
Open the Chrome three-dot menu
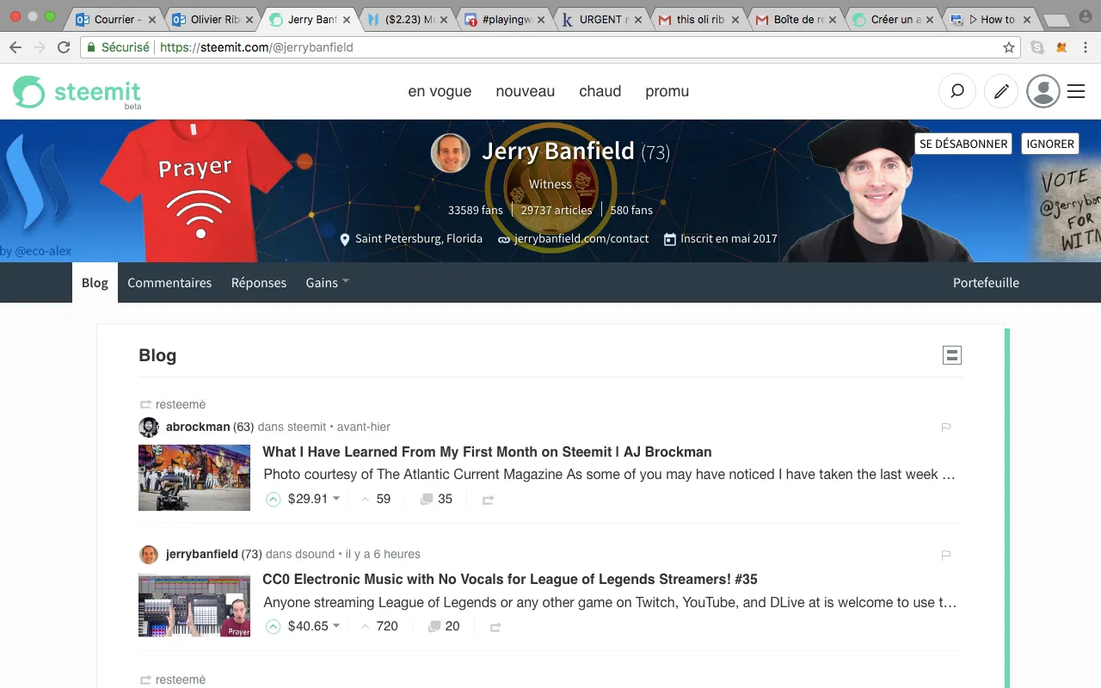(x=1086, y=47)
